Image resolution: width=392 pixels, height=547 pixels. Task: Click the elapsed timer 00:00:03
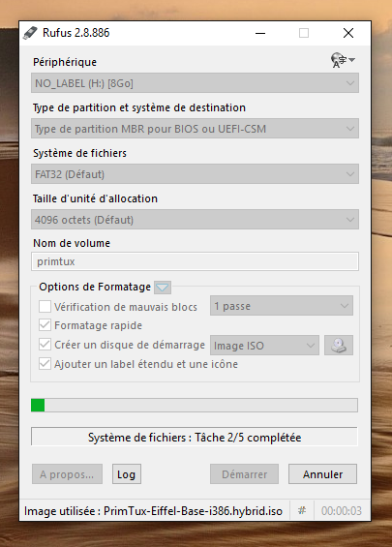342,511
